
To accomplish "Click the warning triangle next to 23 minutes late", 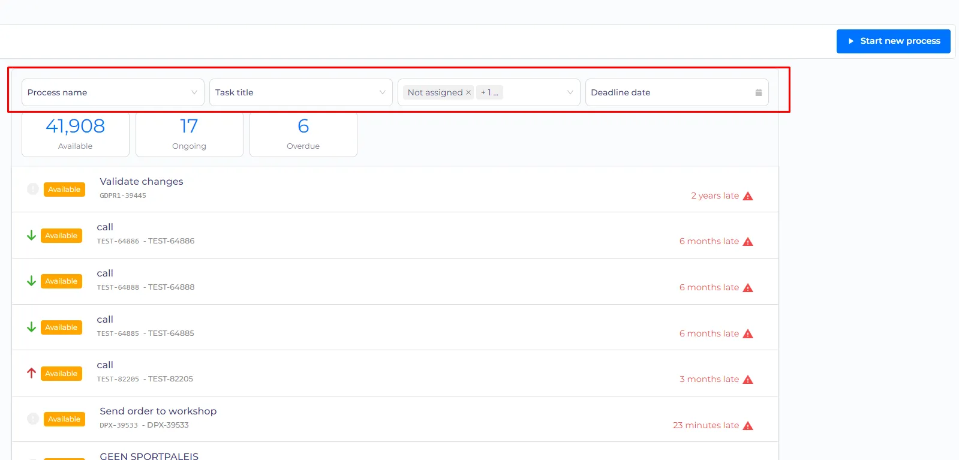I will coord(748,426).
